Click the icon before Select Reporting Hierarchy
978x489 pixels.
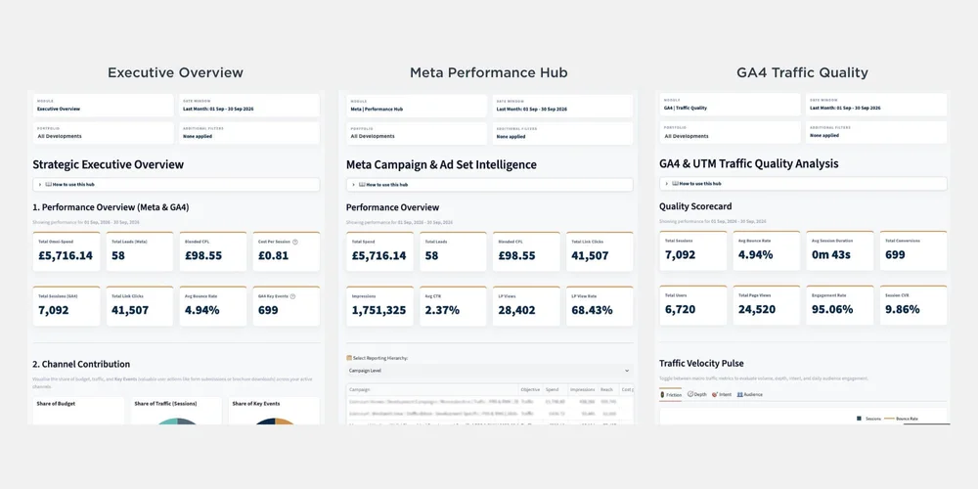349,358
